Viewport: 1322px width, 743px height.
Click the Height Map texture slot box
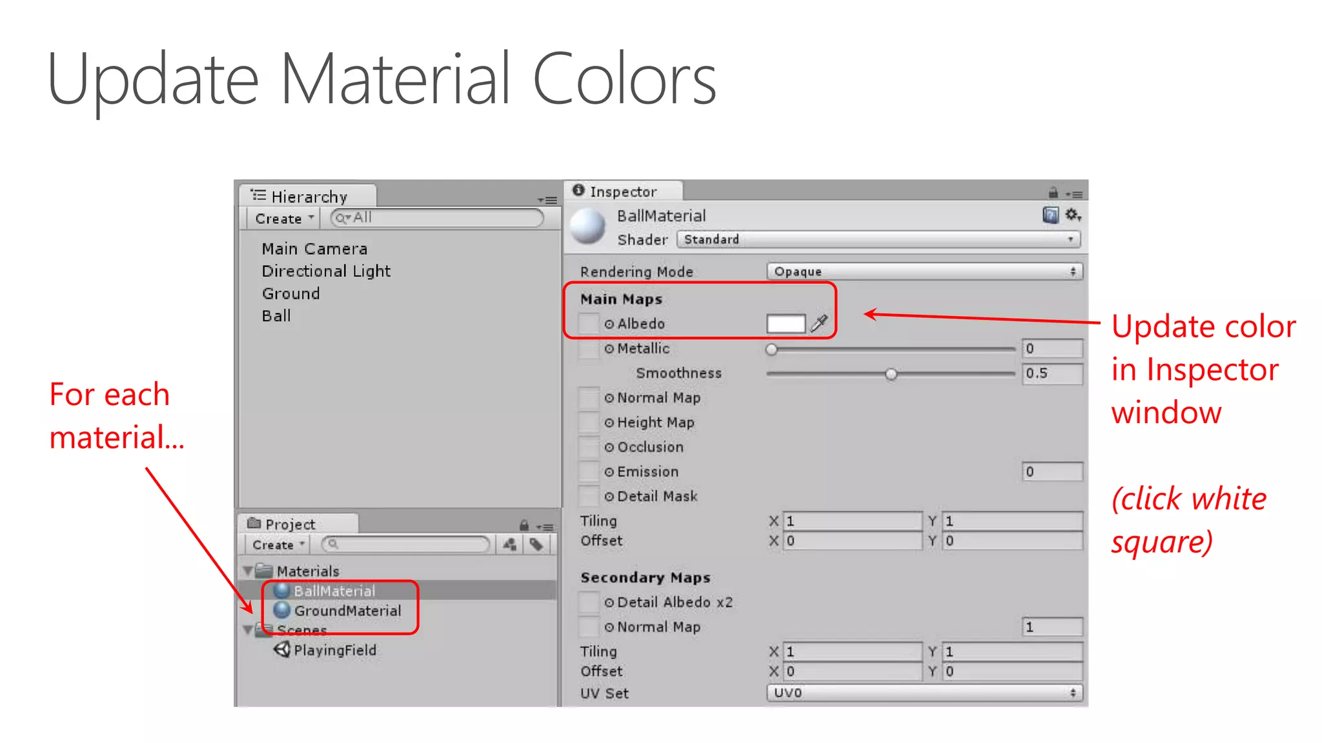tap(589, 423)
